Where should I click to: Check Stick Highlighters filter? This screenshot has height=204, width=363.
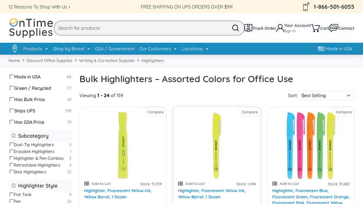11,172
